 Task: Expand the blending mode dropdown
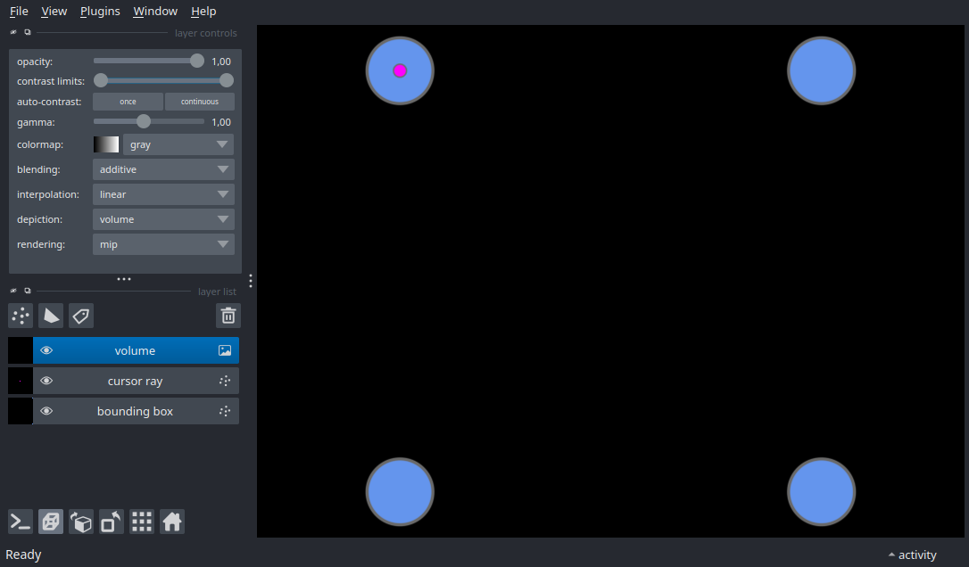click(163, 169)
